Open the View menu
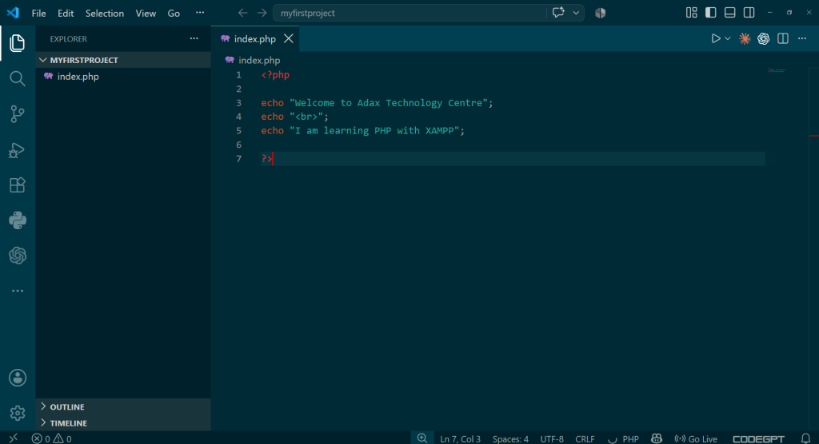Image resolution: width=819 pixels, height=444 pixels. coord(146,13)
